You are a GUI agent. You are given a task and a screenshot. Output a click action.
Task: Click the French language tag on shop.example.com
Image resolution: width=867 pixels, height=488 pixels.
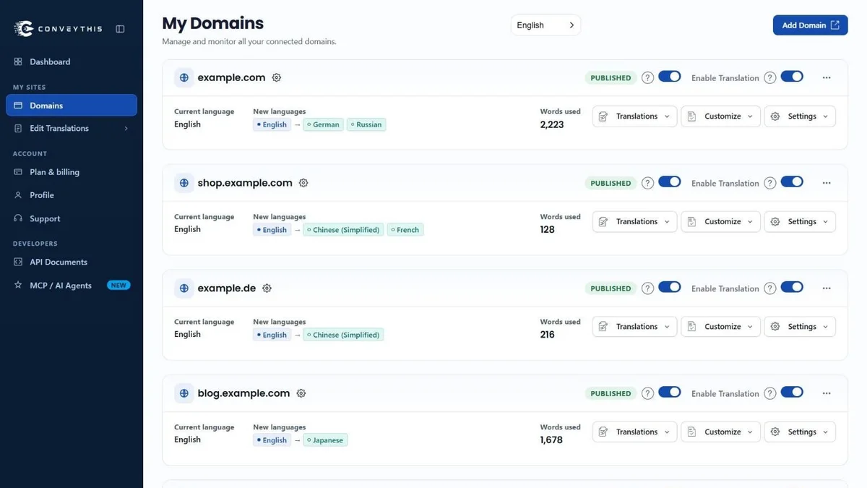pyautogui.click(x=405, y=230)
